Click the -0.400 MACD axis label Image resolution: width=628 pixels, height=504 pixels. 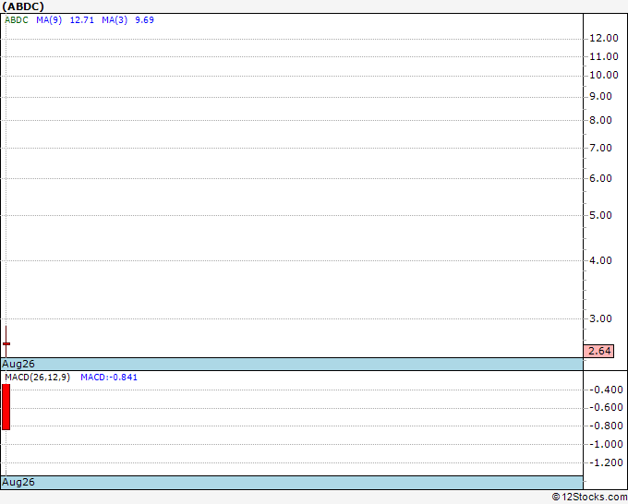[x=606, y=390]
